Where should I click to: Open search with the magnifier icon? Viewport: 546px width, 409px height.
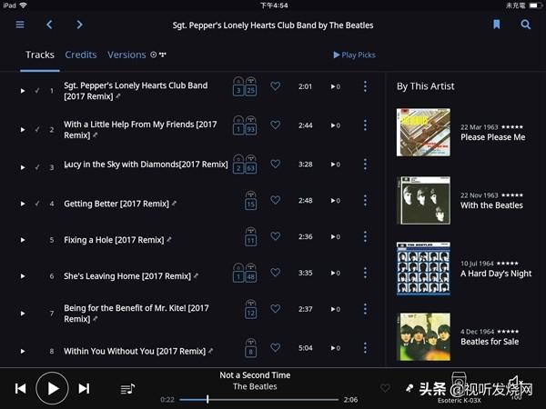click(x=525, y=25)
